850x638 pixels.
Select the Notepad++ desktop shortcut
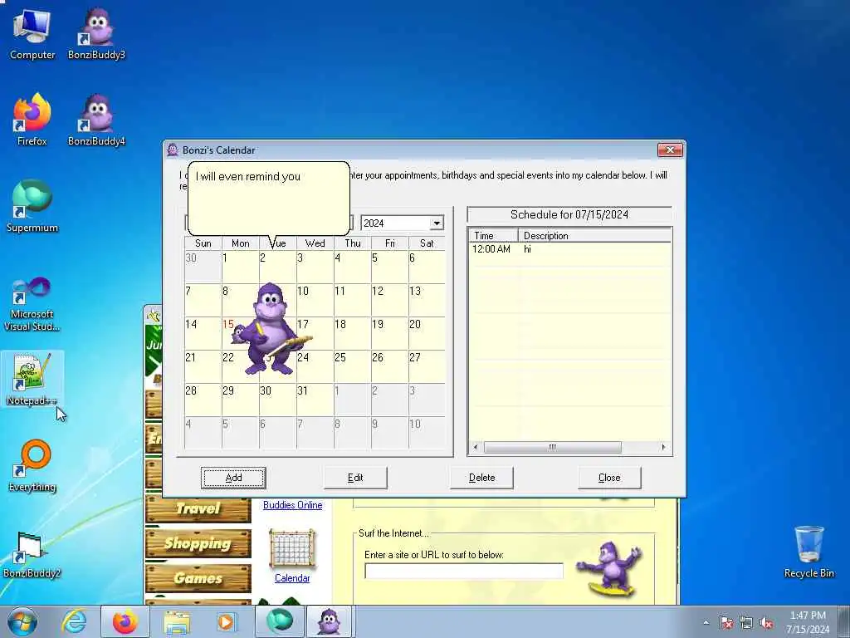tap(32, 379)
